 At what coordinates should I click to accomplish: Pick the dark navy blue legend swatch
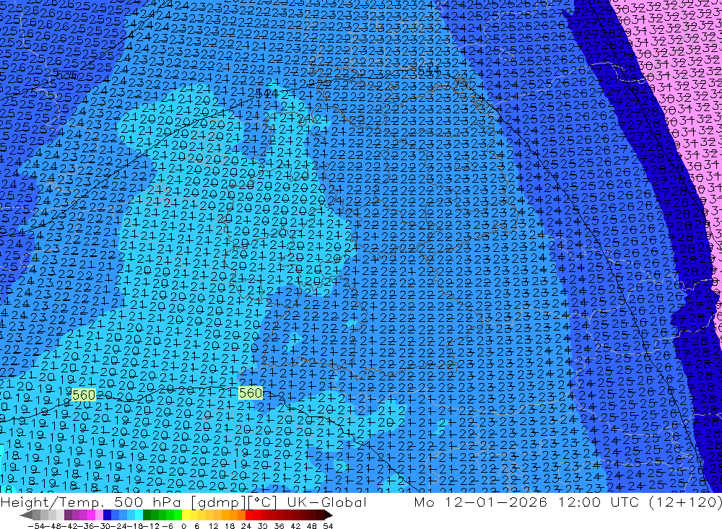tap(107, 515)
